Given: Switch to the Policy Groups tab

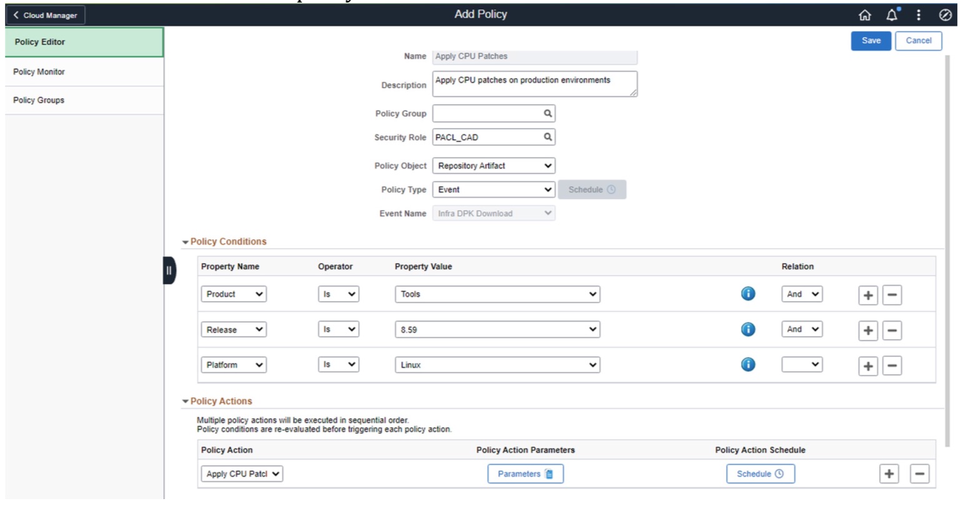Looking at the screenshot, I should point(39,100).
